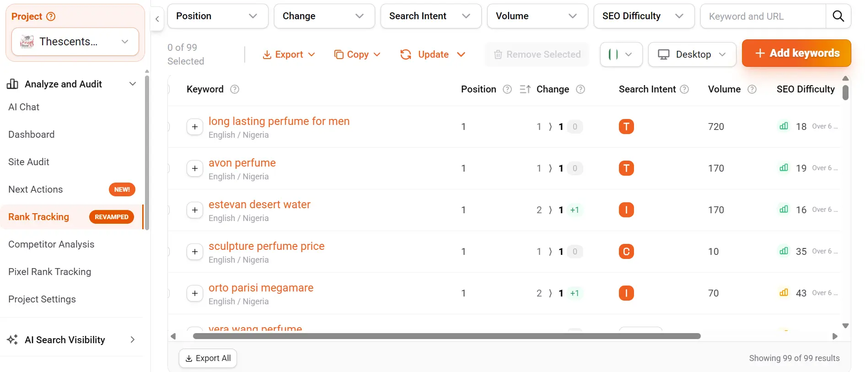Open the Desktop device dropdown
Image resolution: width=865 pixels, height=372 pixels.
(x=692, y=54)
